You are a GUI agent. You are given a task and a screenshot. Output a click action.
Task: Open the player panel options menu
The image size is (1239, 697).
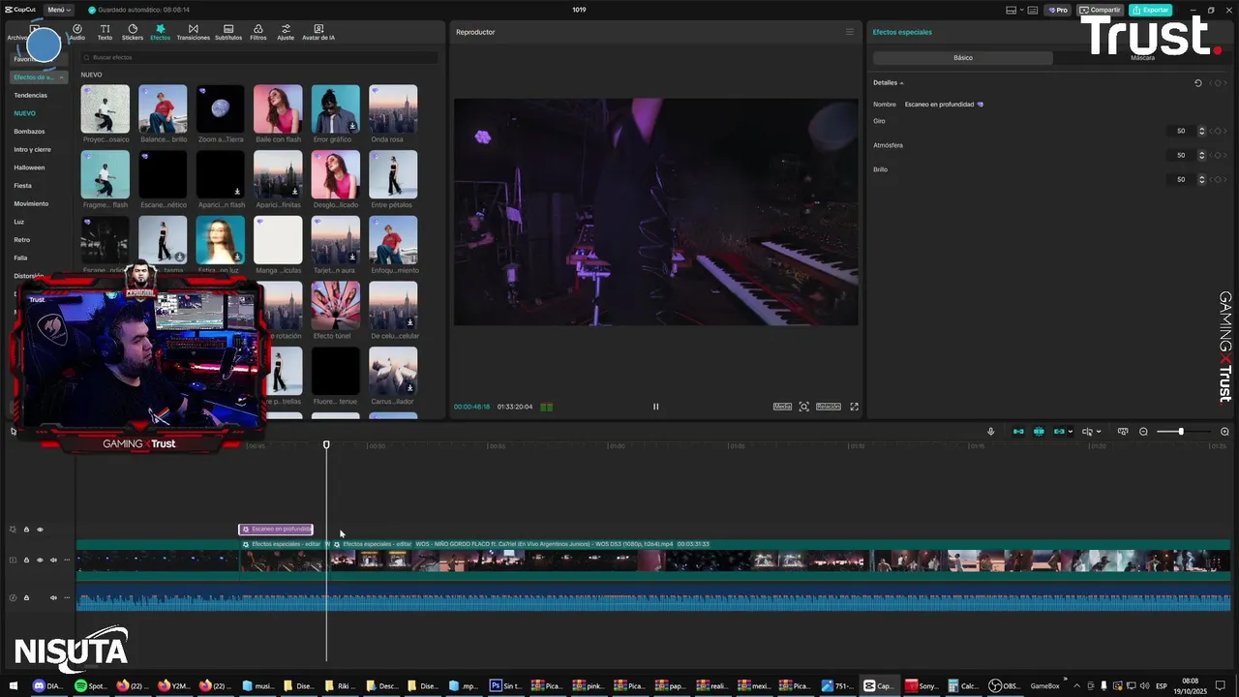(x=850, y=32)
